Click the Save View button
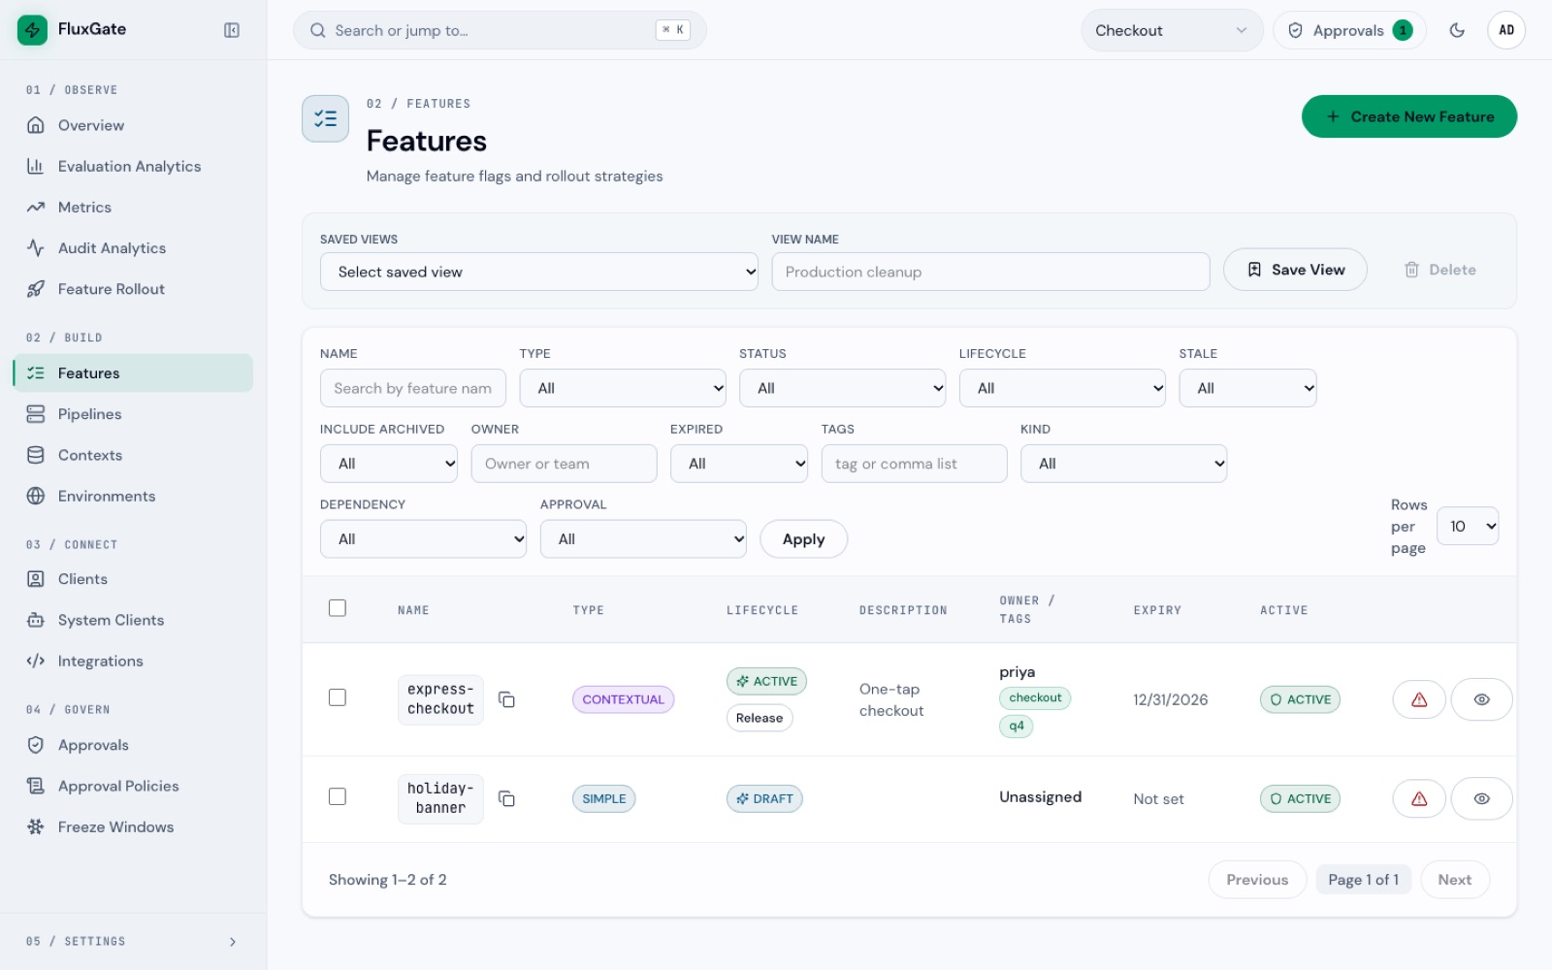The height and width of the screenshot is (970, 1552). pyautogui.click(x=1295, y=270)
